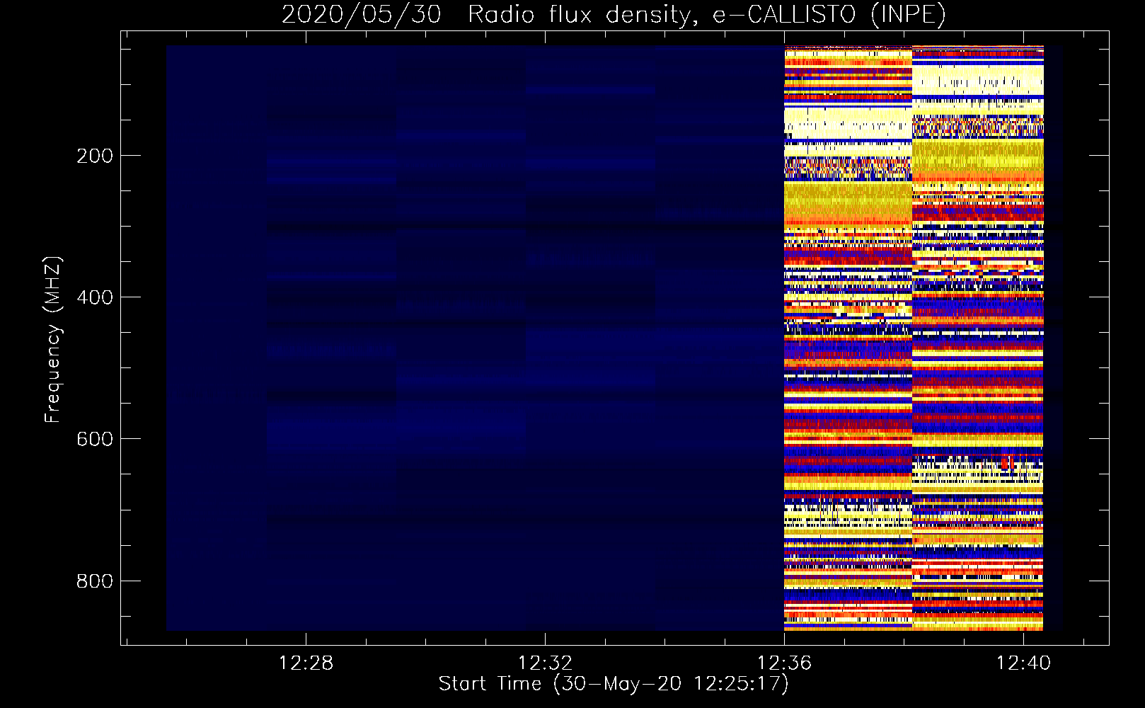The width and height of the screenshot is (1145, 708).
Task: Click the 'Frequency (MHZ)' axis label
Action: point(53,340)
